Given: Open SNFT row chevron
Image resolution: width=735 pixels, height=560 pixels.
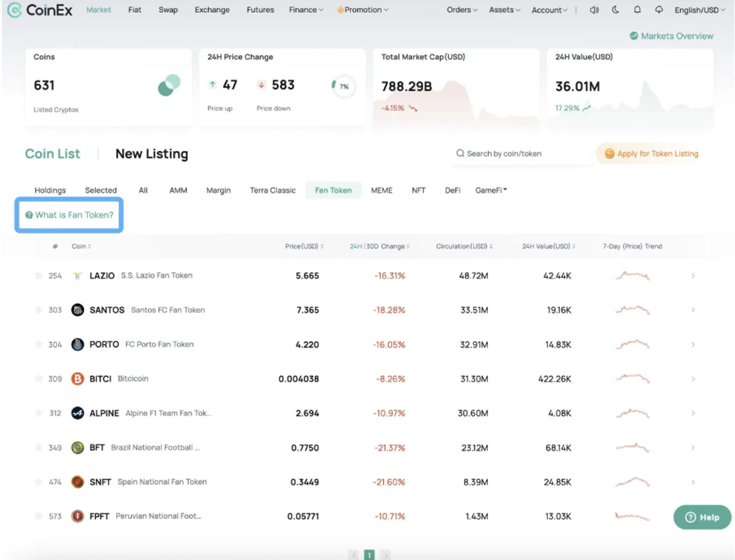Looking at the screenshot, I should 693,482.
